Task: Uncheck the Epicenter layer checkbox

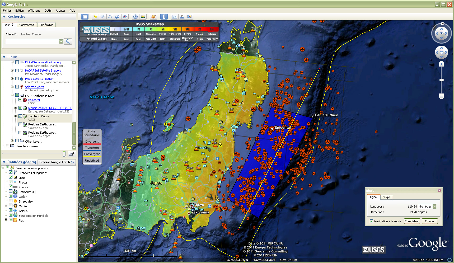Action: 20,100
